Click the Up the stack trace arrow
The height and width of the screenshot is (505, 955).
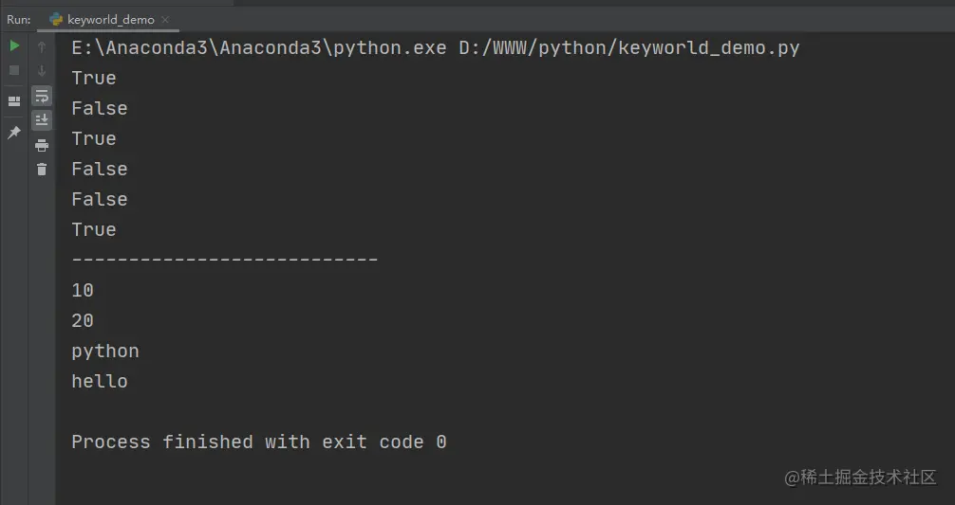click(x=42, y=46)
